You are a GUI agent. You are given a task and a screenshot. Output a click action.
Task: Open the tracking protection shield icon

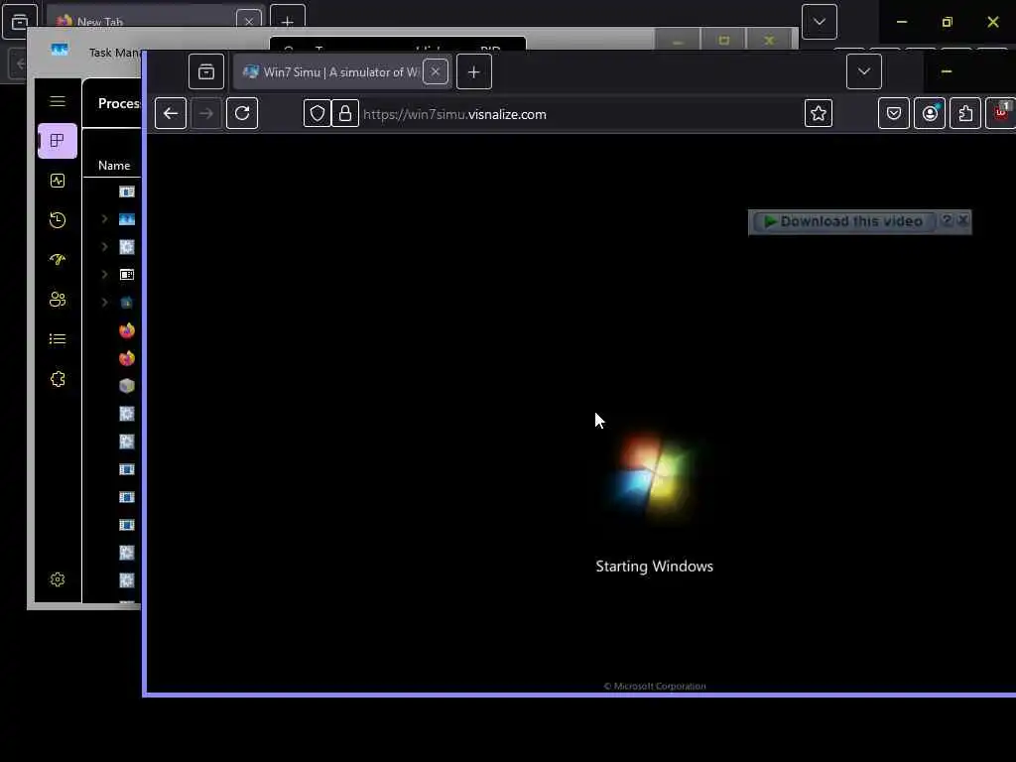coord(317,114)
